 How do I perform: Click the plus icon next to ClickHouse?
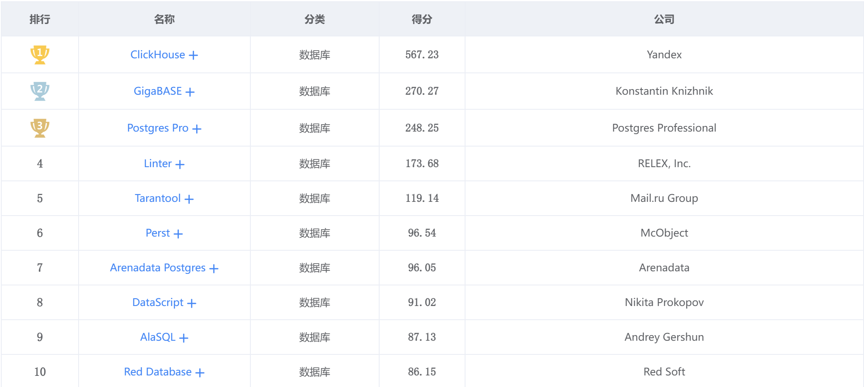(x=194, y=55)
